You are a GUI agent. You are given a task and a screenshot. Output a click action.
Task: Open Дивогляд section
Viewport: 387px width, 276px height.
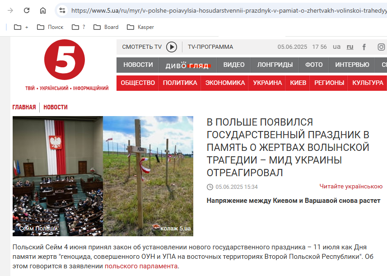(x=188, y=65)
